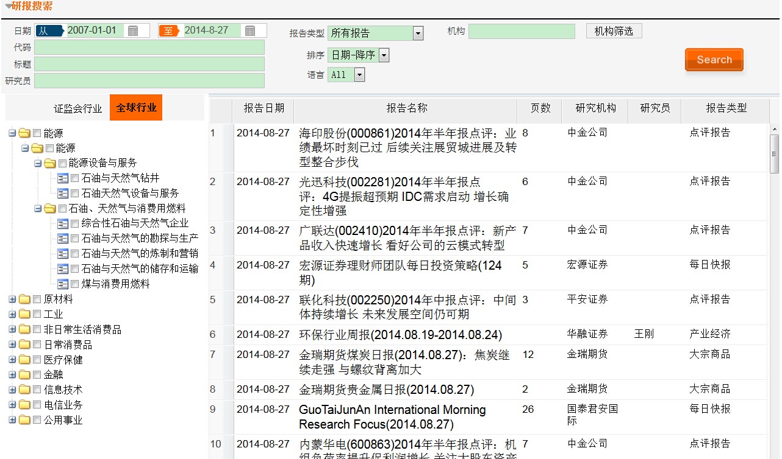Click the folder icon beside 公用事业
This screenshot has width=782, height=459.
tap(24, 419)
